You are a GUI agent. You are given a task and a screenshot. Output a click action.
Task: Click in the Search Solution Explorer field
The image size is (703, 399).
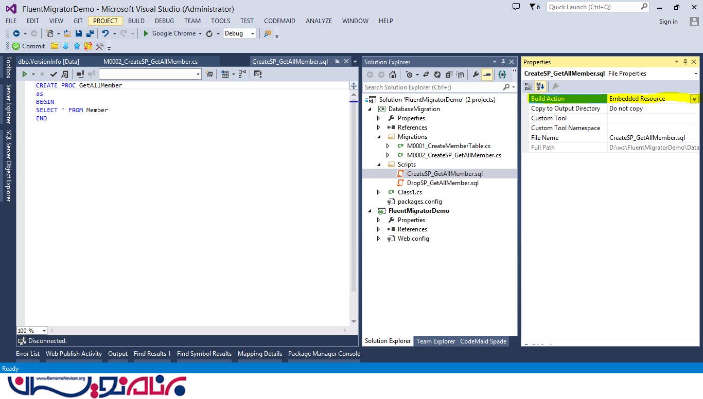(432, 87)
